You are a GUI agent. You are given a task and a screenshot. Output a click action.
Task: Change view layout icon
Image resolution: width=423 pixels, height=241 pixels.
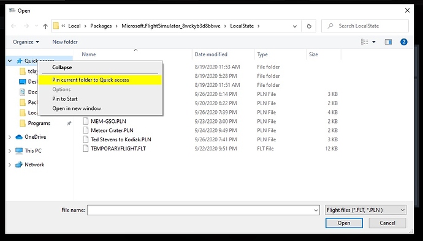point(365,42)
